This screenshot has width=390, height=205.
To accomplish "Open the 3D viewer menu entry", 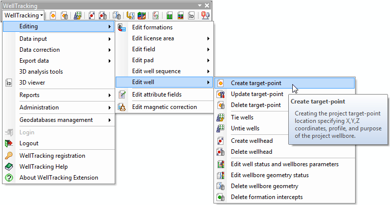I will pyautogui.click(x=59, y=83).
